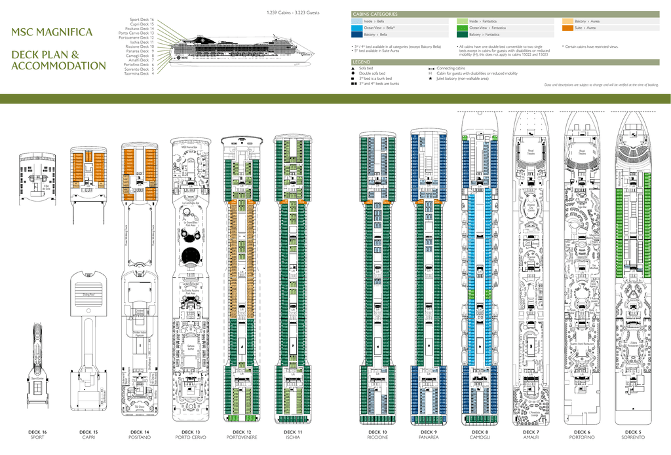Click the Inside Fantastica light green swatch
The image size is (671, 455).
pyautogui.click(x=462, y=21)
